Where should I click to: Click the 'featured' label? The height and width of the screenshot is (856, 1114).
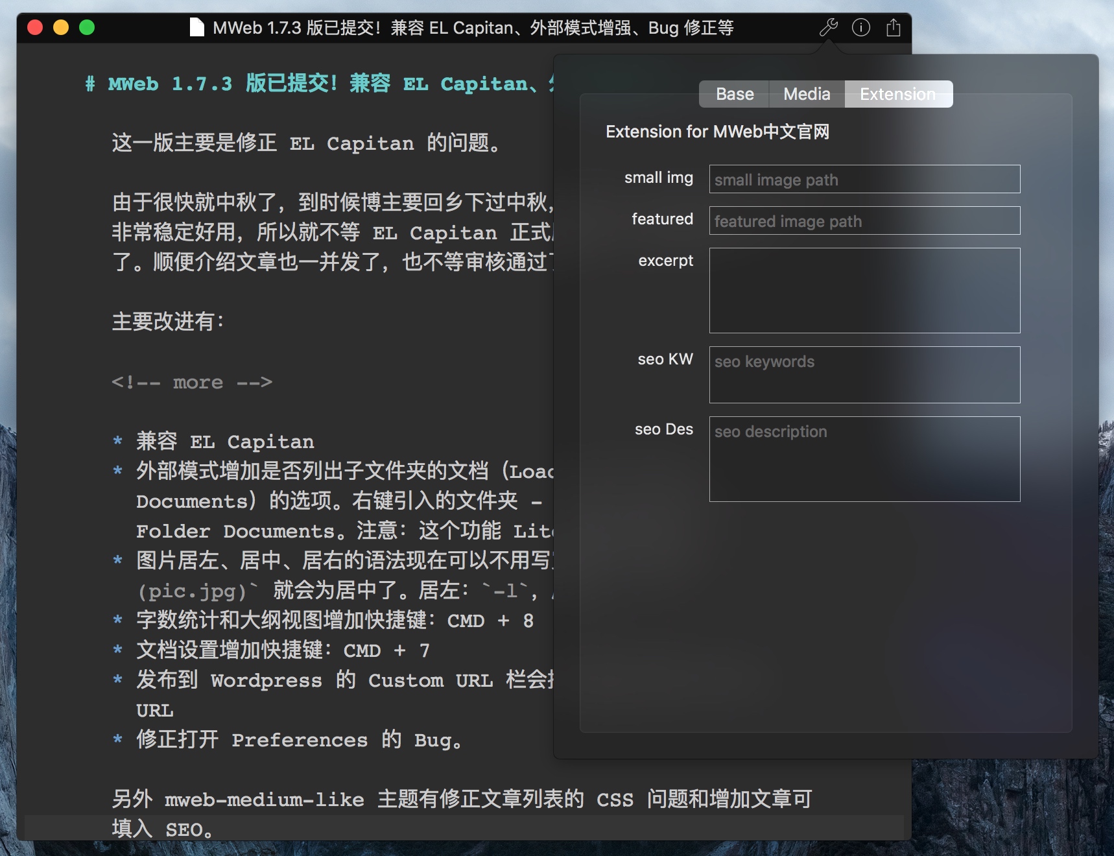coord(662,219)
